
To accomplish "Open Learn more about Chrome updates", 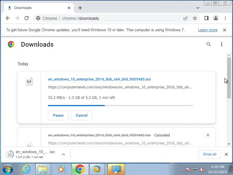I will (208, 30).
